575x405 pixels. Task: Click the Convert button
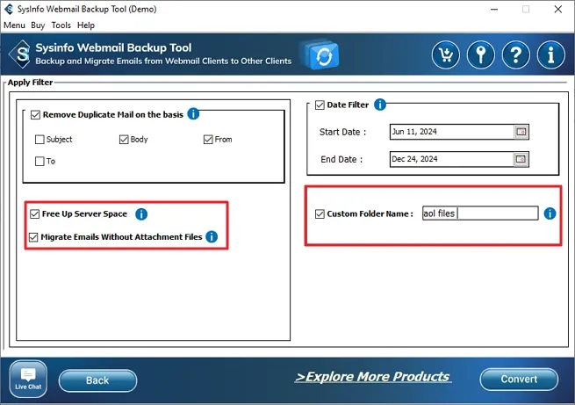click(x=519, y=379)
